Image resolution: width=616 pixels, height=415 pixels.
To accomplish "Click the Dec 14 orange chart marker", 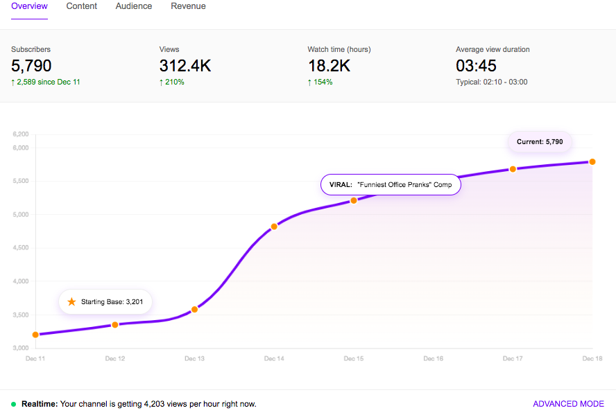I will click(274, 227).
